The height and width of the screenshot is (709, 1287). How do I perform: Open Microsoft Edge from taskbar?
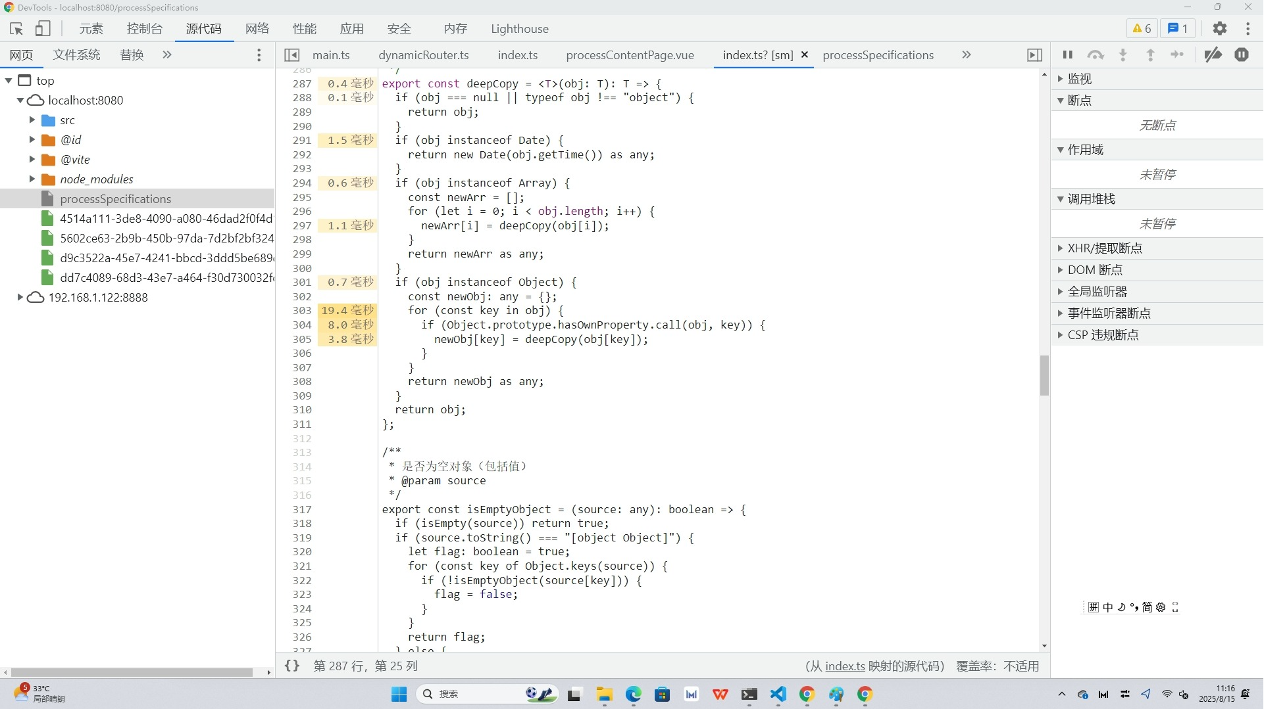pyautogui.click(x=633, y=695)
